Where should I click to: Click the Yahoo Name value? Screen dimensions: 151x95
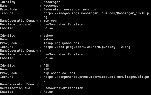click(x=48, y=39)
